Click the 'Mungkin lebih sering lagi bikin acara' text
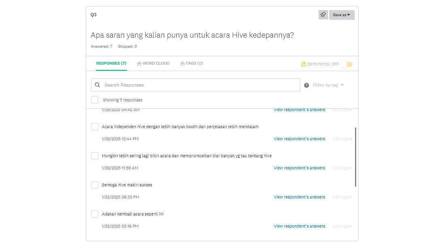This screenshot has height=249, width=444. point(186,156)
